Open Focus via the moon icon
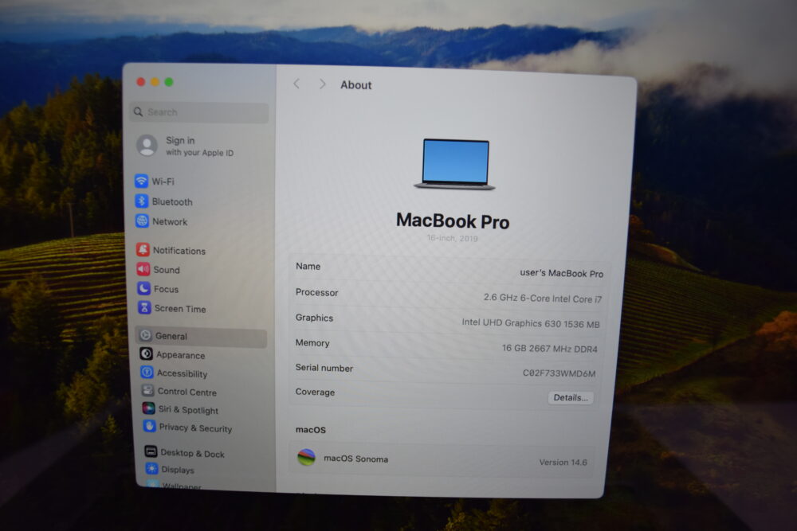 (144, 288)
